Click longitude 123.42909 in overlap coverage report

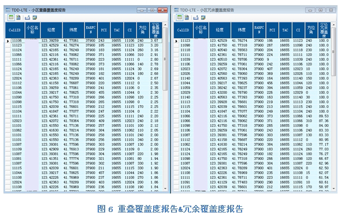point(50,149)
